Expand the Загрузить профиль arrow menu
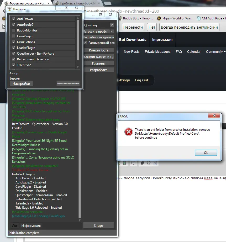 pyautogui.click(x=112, y=31)
